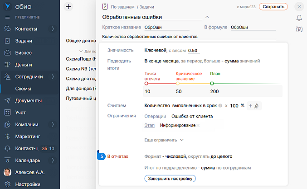Click the info icon after 'в срок'
307x189 pixels.
pyautogui.click(x=220, y=106)
